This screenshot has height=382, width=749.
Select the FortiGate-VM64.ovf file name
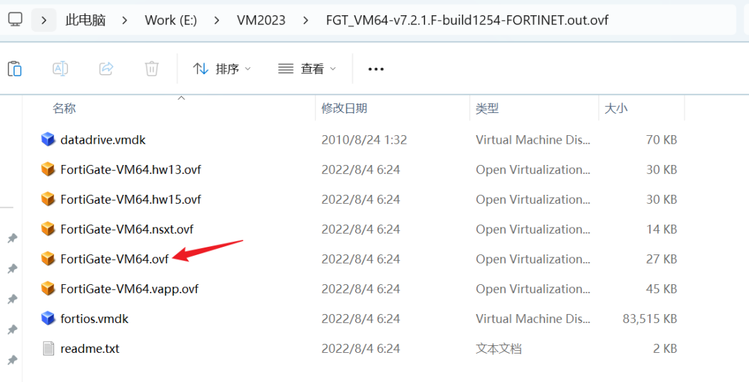[x=114, y=259]
